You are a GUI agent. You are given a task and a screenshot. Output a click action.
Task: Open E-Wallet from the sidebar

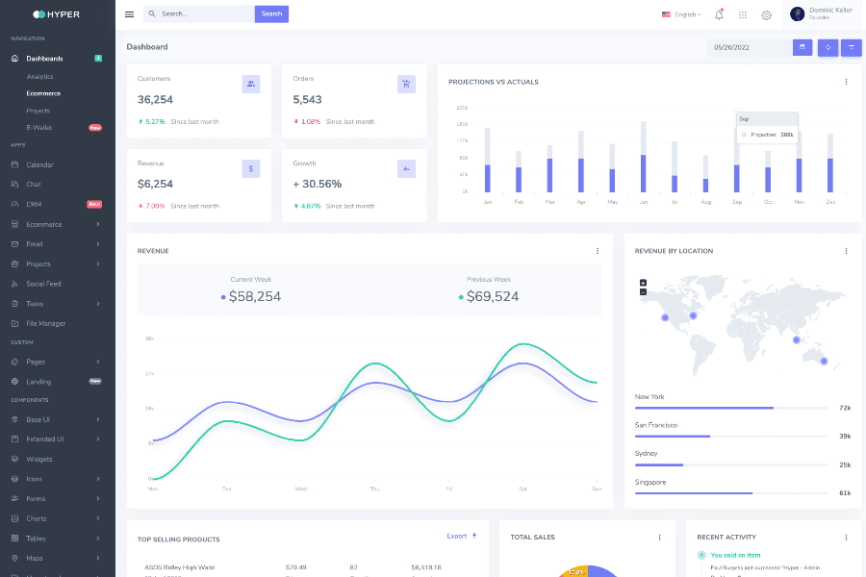(x=38, y=127)
